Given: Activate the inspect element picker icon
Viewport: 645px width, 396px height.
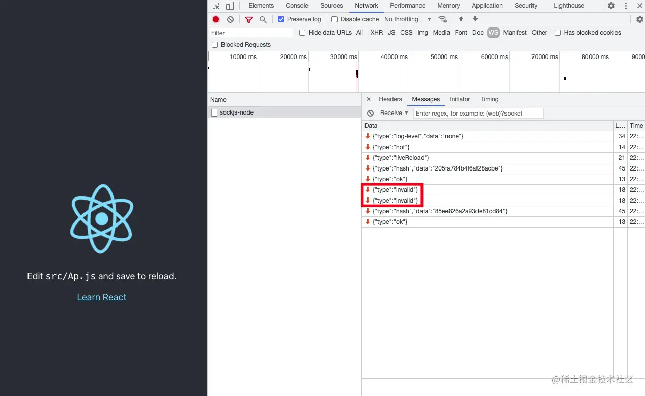Looking at the screenshot, I should pos(216,6).
